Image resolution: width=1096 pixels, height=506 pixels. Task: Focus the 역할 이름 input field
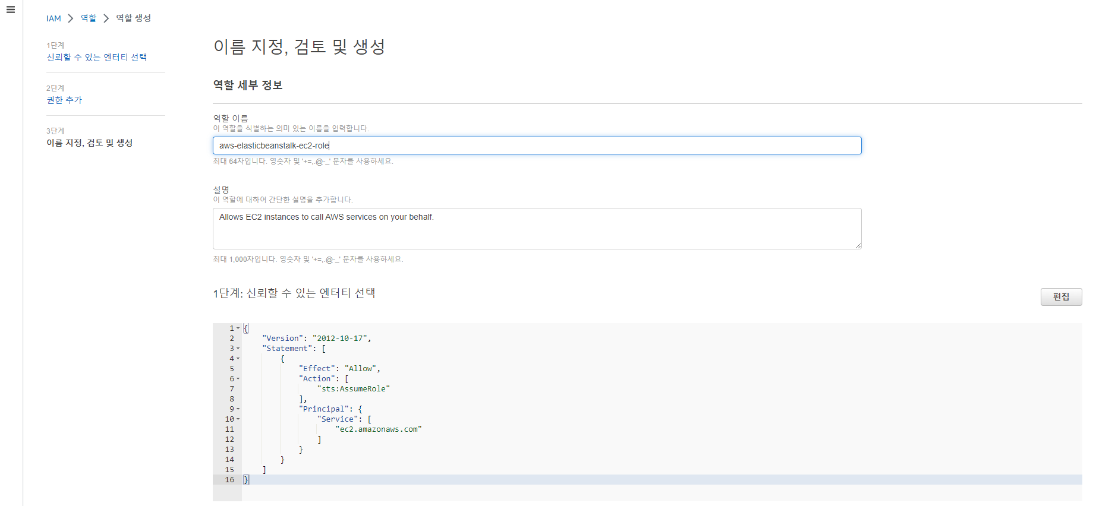pyautogui.click(x=537, y=146)
